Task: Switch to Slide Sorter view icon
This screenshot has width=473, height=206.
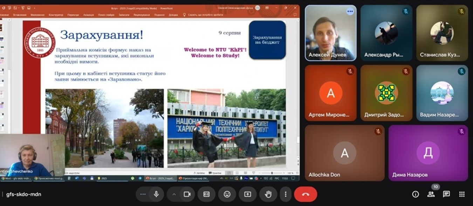Action: 237,173
